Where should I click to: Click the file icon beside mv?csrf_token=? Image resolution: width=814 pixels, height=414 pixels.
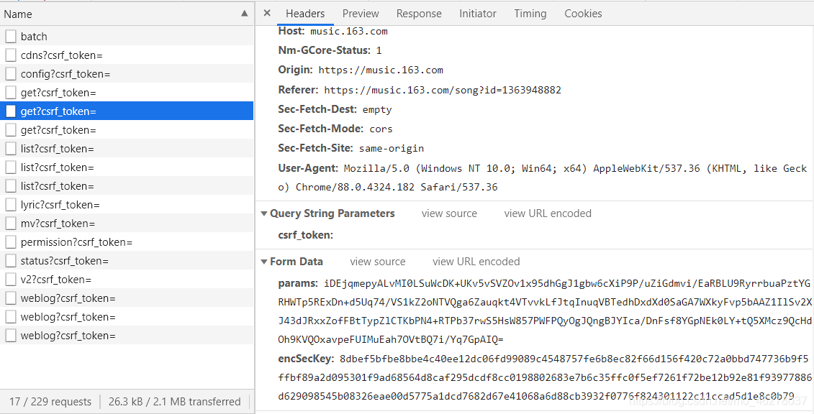tap(10, 224)
